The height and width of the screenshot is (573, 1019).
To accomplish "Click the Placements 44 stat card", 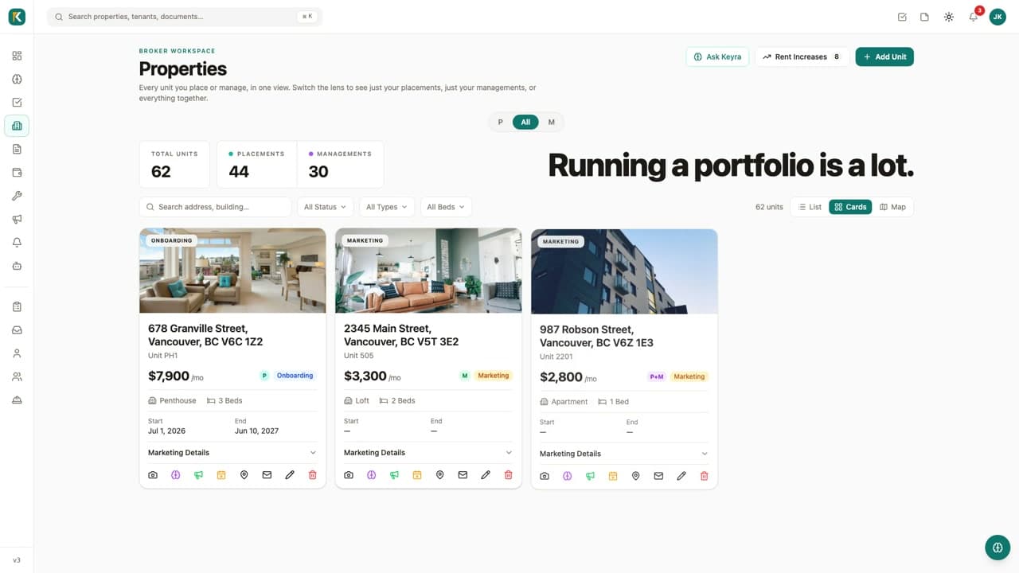I will [256, 165].
